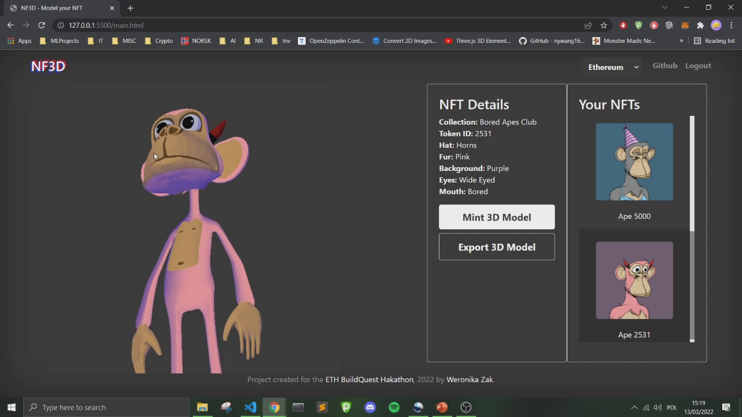
Task: Open Discord from the taskbar
Action: pos(370,407)
